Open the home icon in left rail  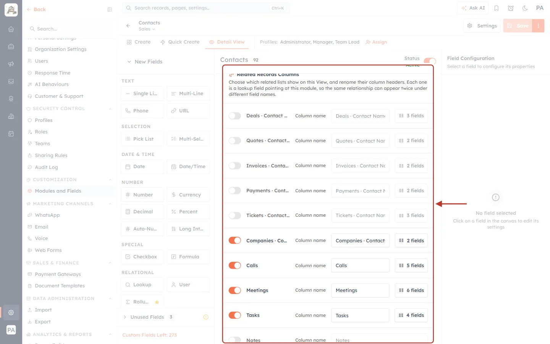pyautogui.click(x=11, y=29)
